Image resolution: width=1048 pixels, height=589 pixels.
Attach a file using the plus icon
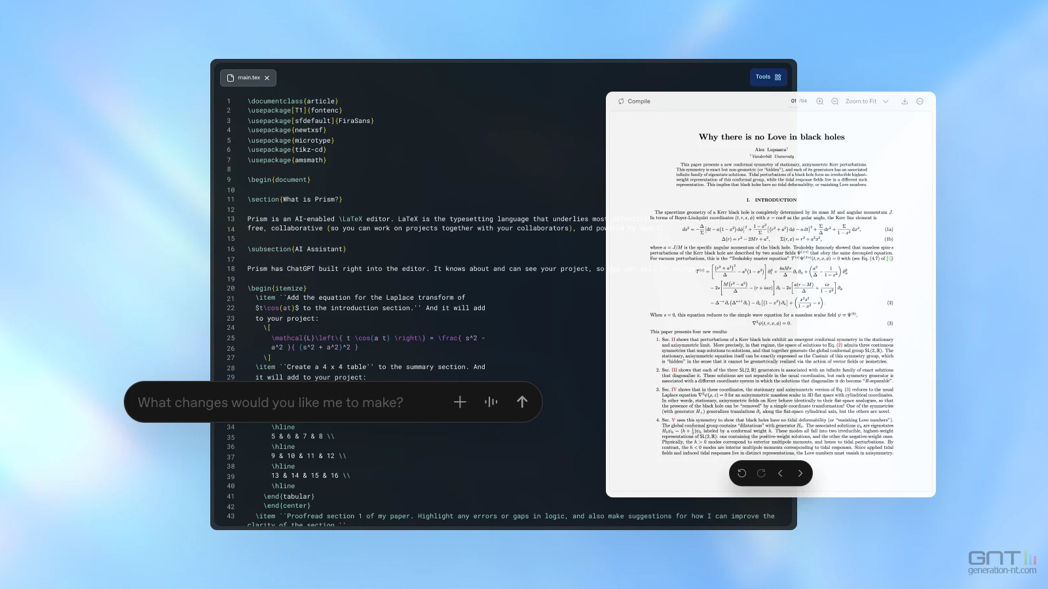point(460,402)
